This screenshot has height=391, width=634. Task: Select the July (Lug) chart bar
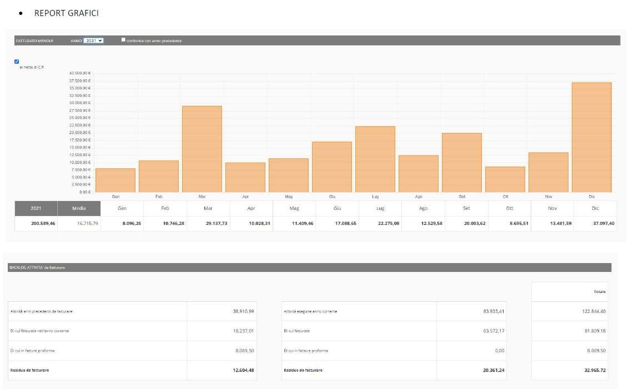(375, 159)
